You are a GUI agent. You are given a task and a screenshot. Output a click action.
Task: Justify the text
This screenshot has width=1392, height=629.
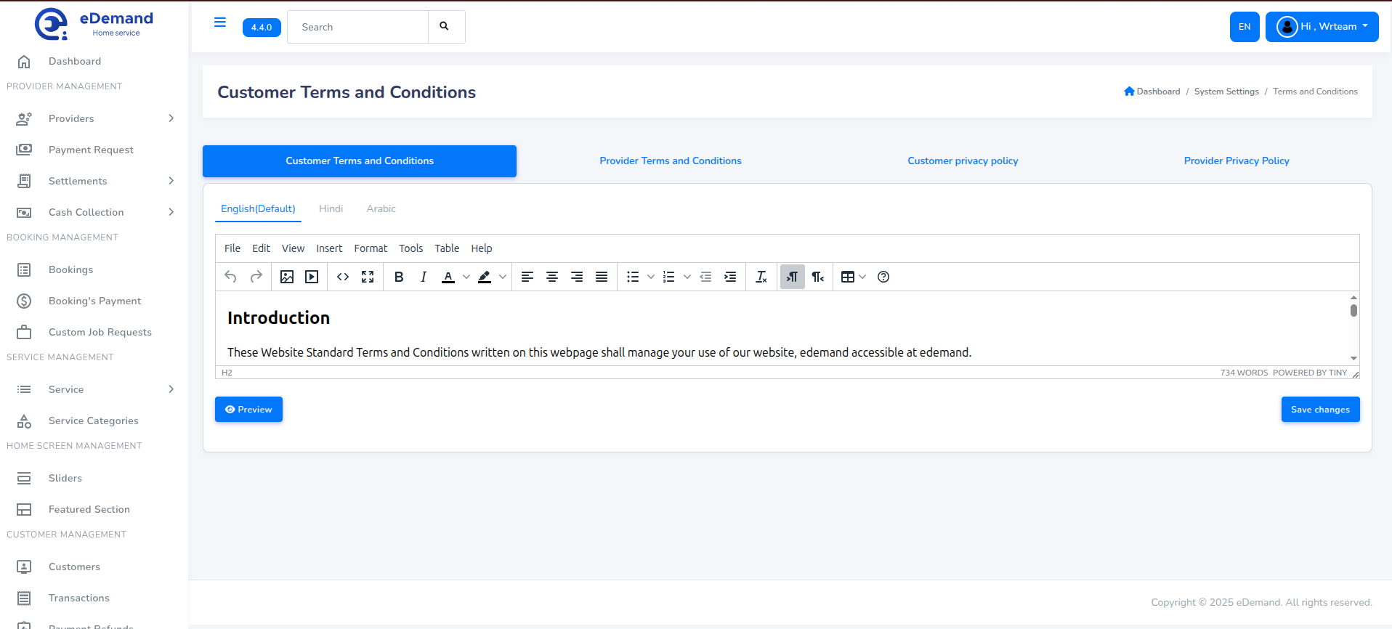coord(602,277)
